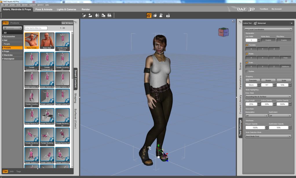Image resolution: width=296 pixels, height=178 pixels.
Task: Toggle the Scale Uniform button
Action: click(x=286, y=66)
